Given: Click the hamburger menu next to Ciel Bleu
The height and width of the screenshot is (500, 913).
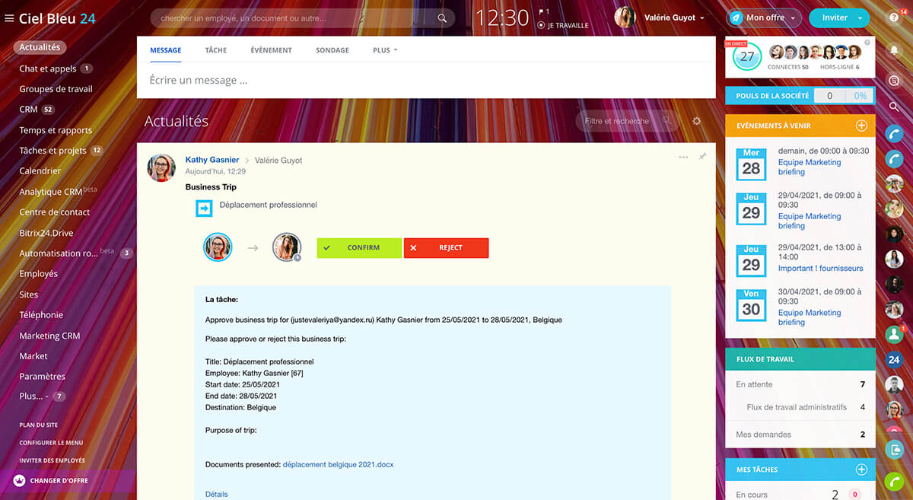Looking at the screenshot, I should pos(9,18).
